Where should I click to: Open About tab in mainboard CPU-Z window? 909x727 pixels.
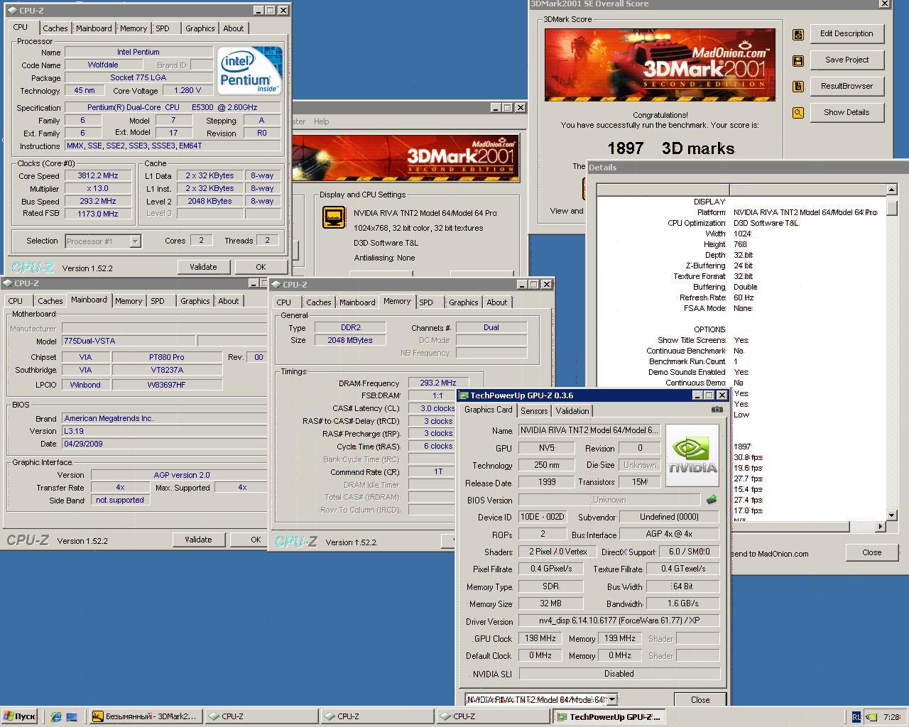click(x=229, y=301)
